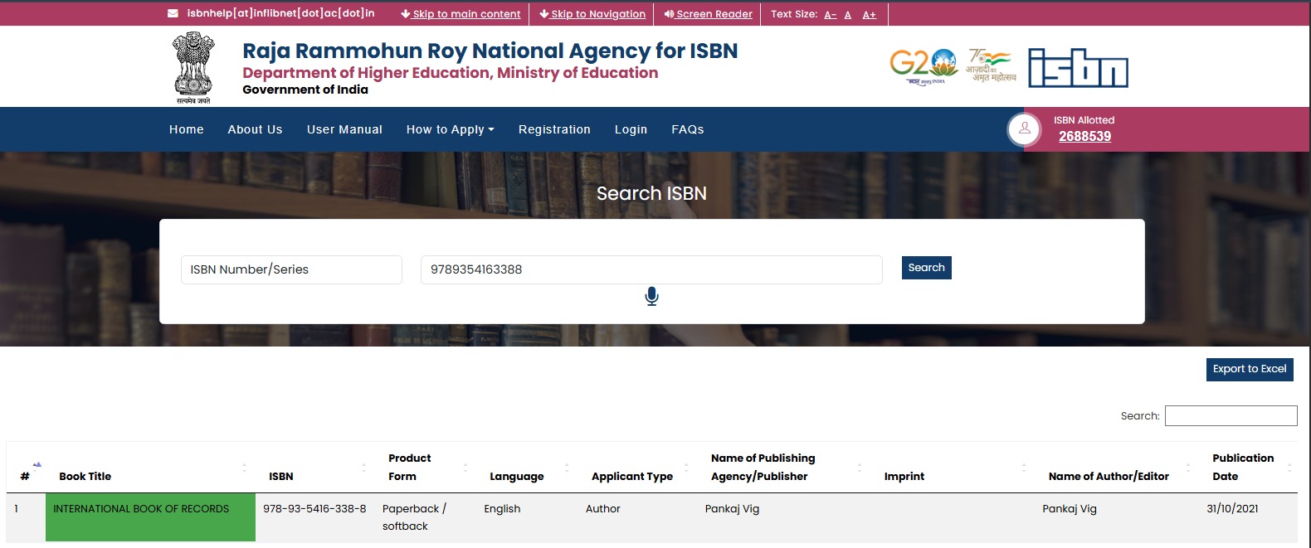The width and height of the screenshot is (1311, 548).
Task: Go to the Registration page
Action: [554, 129]
